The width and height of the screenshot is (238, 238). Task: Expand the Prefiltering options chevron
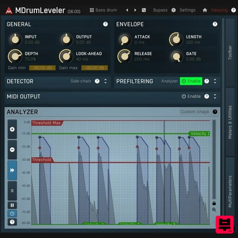215,81
